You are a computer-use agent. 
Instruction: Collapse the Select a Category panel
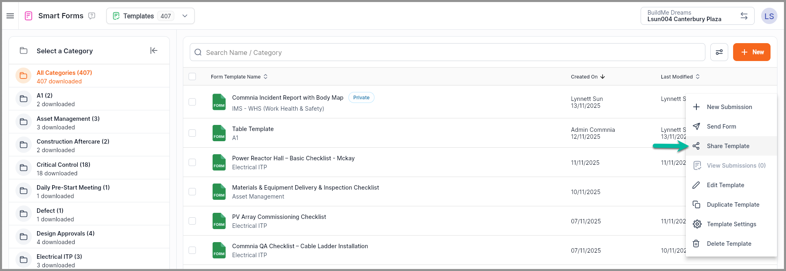click(x=154, y=50)
